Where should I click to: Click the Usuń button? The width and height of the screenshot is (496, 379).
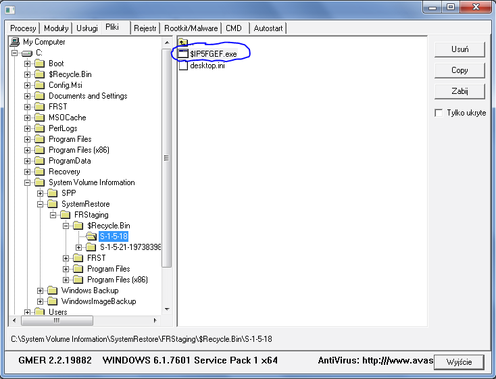coord(460,49)
